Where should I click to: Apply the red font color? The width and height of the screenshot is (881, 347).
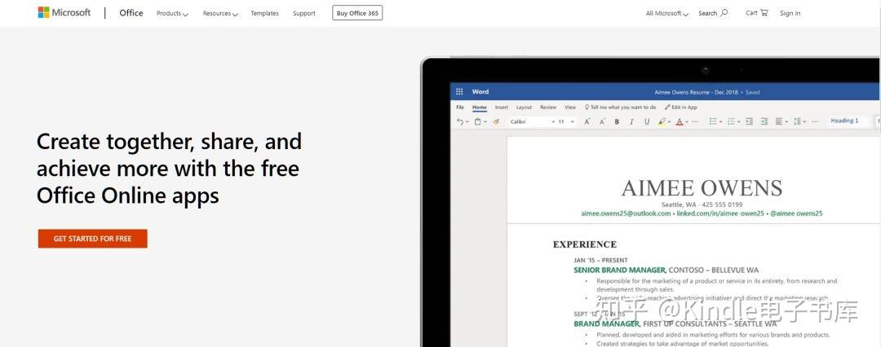pos(680,121)
